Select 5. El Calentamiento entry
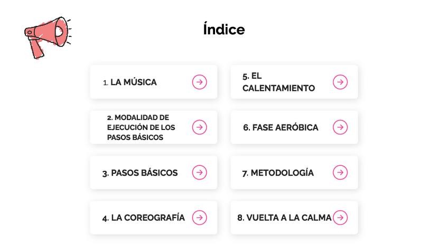448x252 pixels. click(278, 82)
